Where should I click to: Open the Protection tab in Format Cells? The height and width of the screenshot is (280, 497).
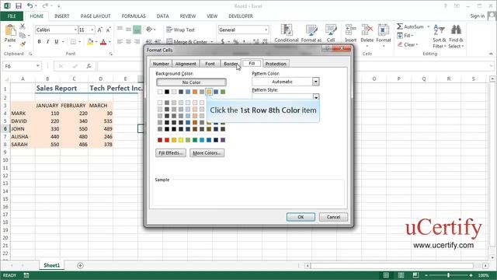click(x=276, y=64)
